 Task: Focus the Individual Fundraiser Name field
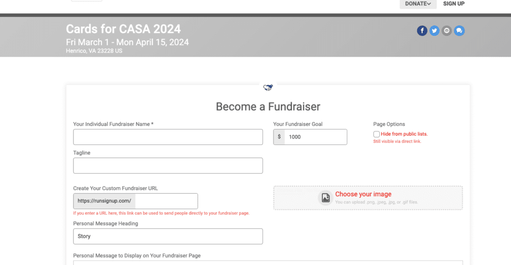(x=168, y=137)
